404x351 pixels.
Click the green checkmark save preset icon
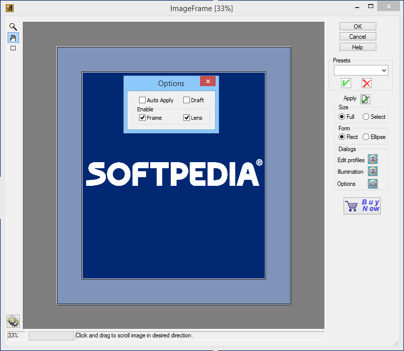pyautogui.click(x=346, y=83)
